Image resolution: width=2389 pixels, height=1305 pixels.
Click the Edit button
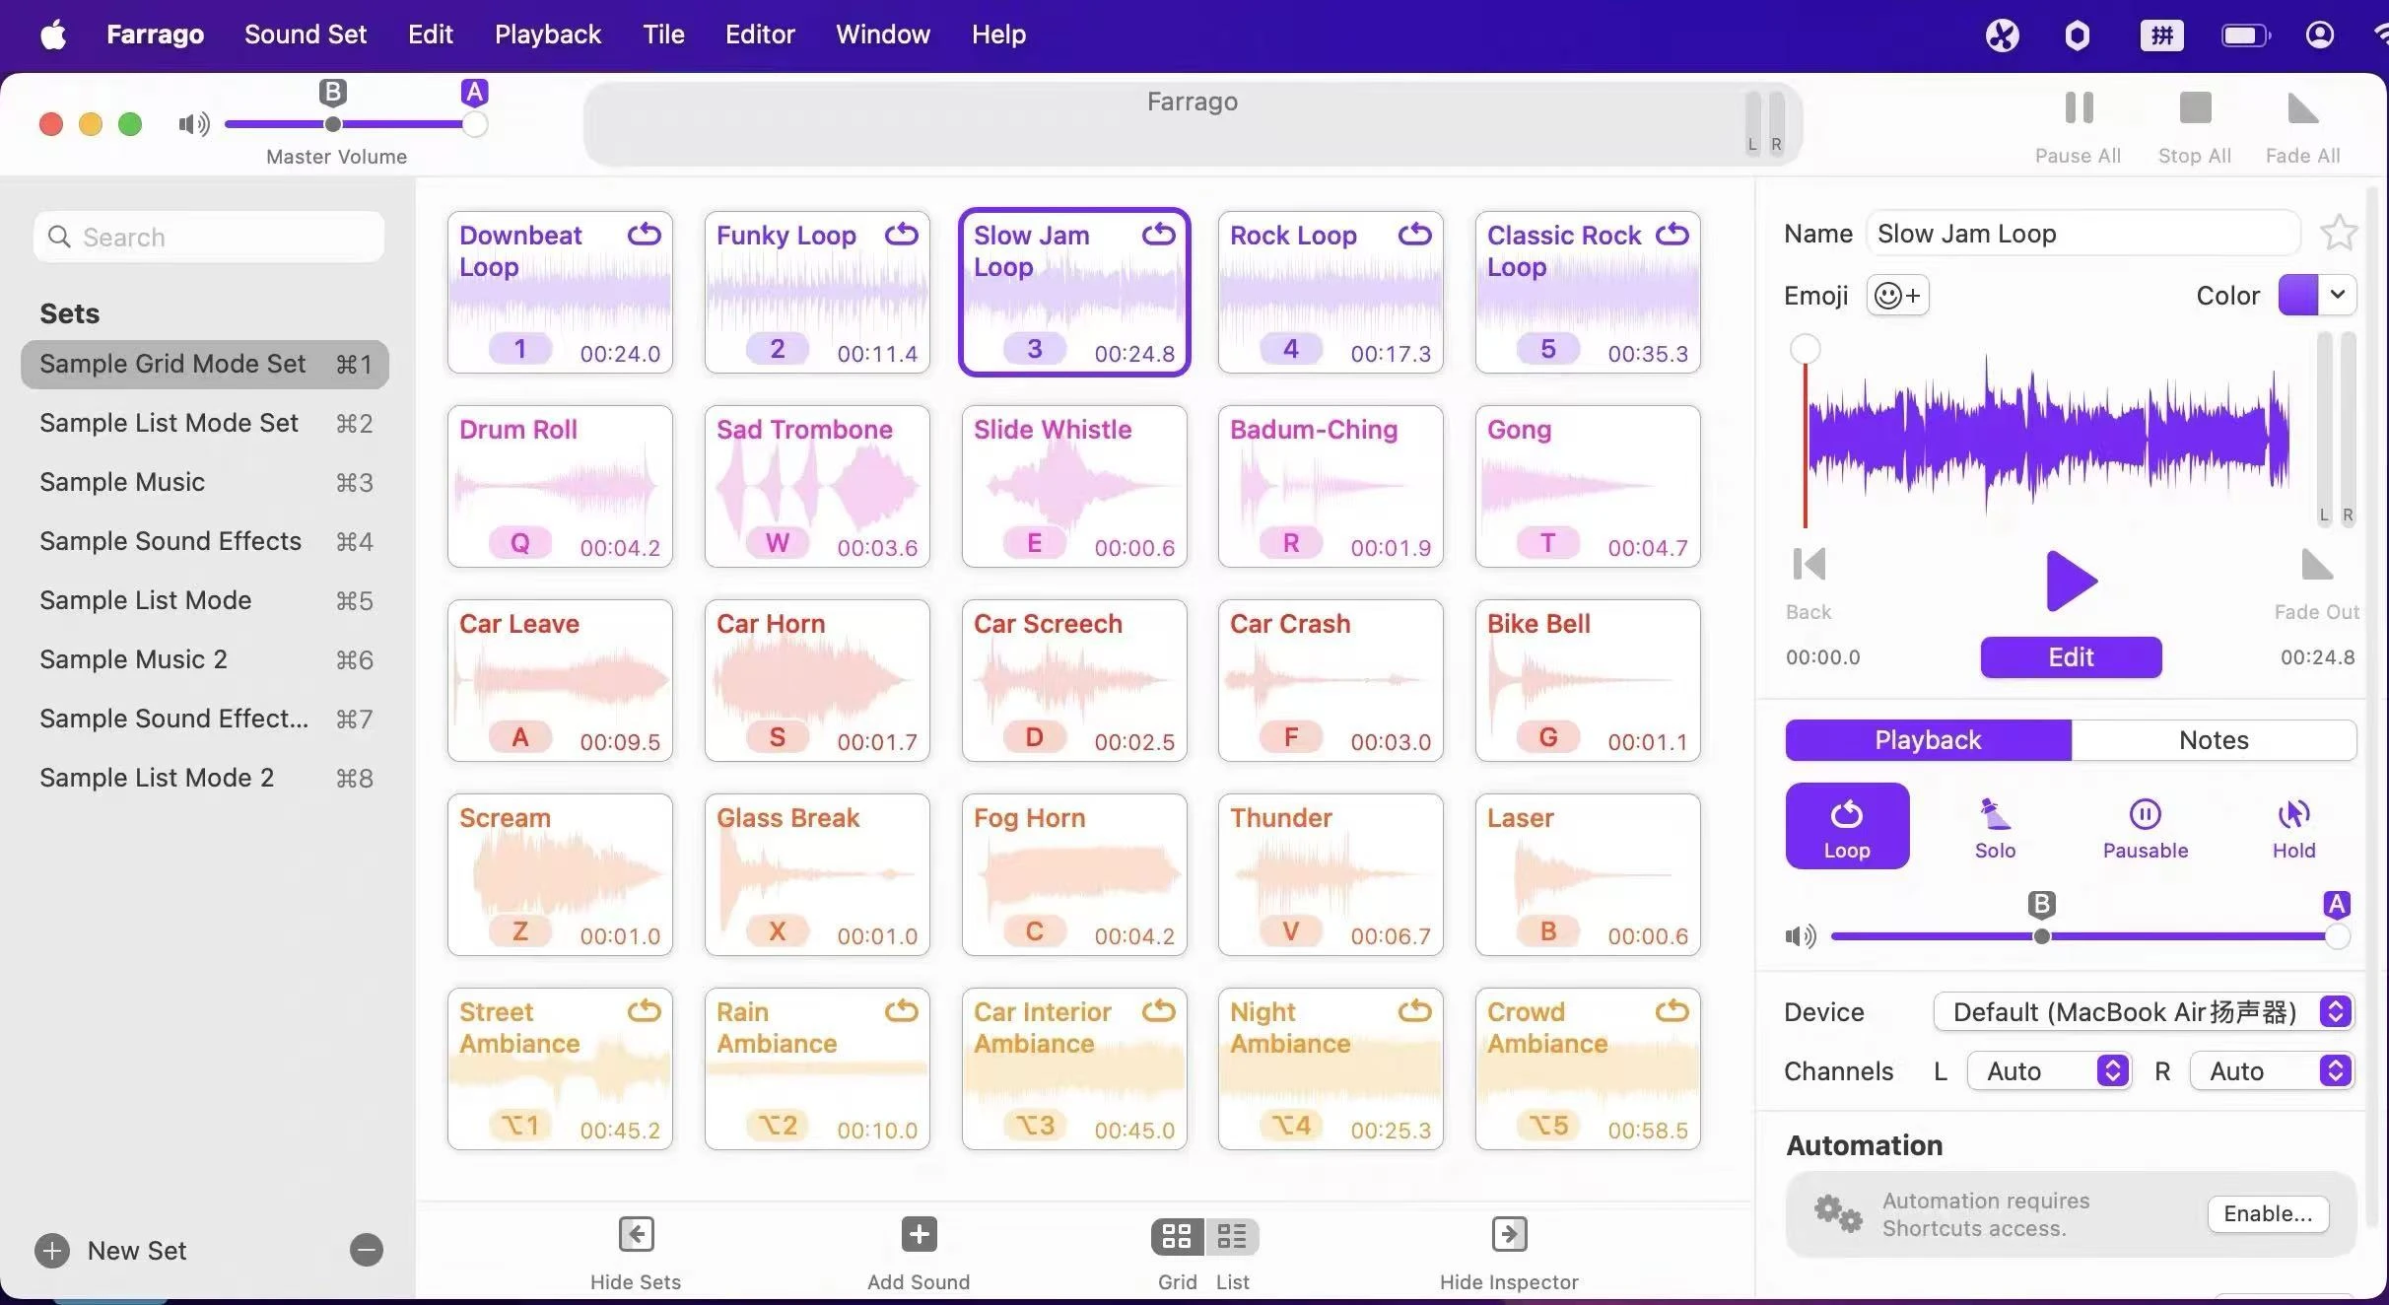pos(2071,657)
